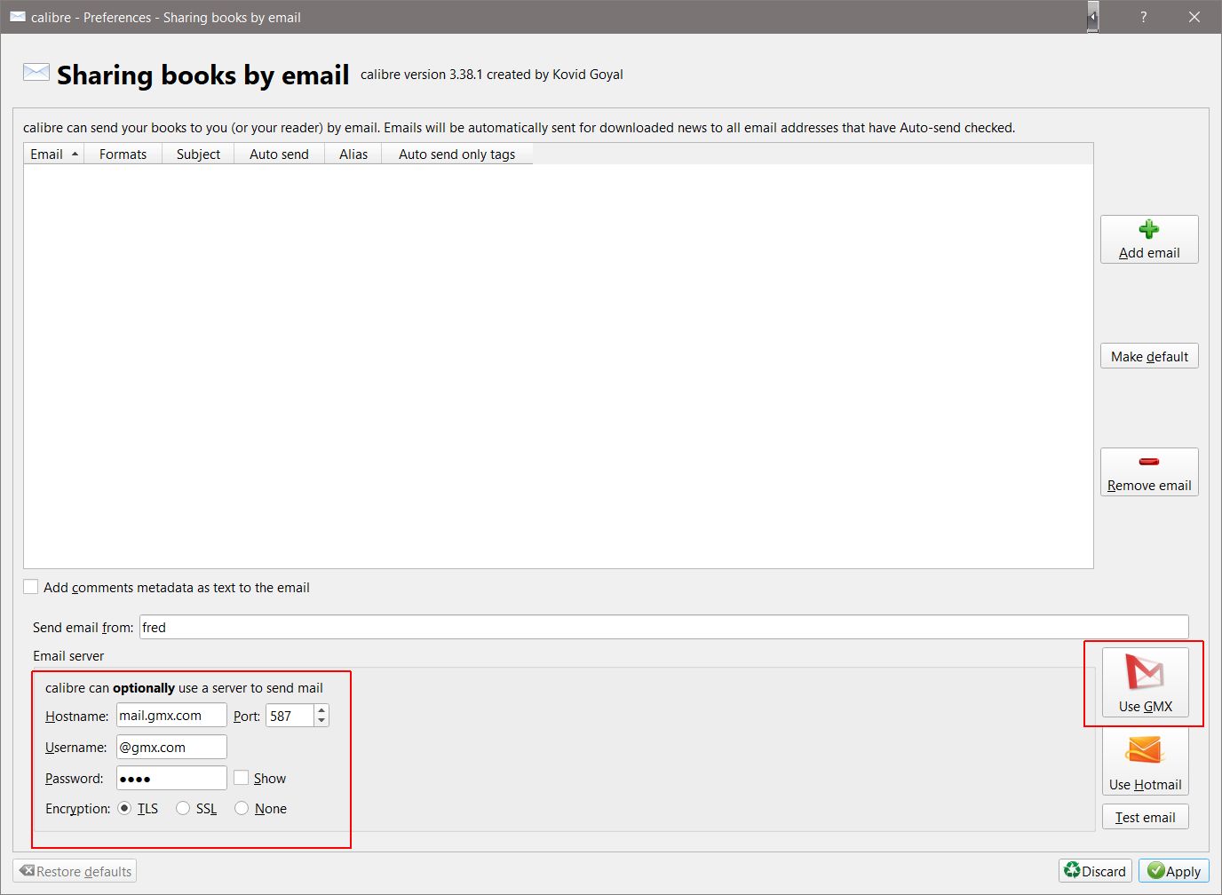The width and height of the screenshot is (1222, 895).
Task: Click the Formats column header
Action: tap(123, 154)
